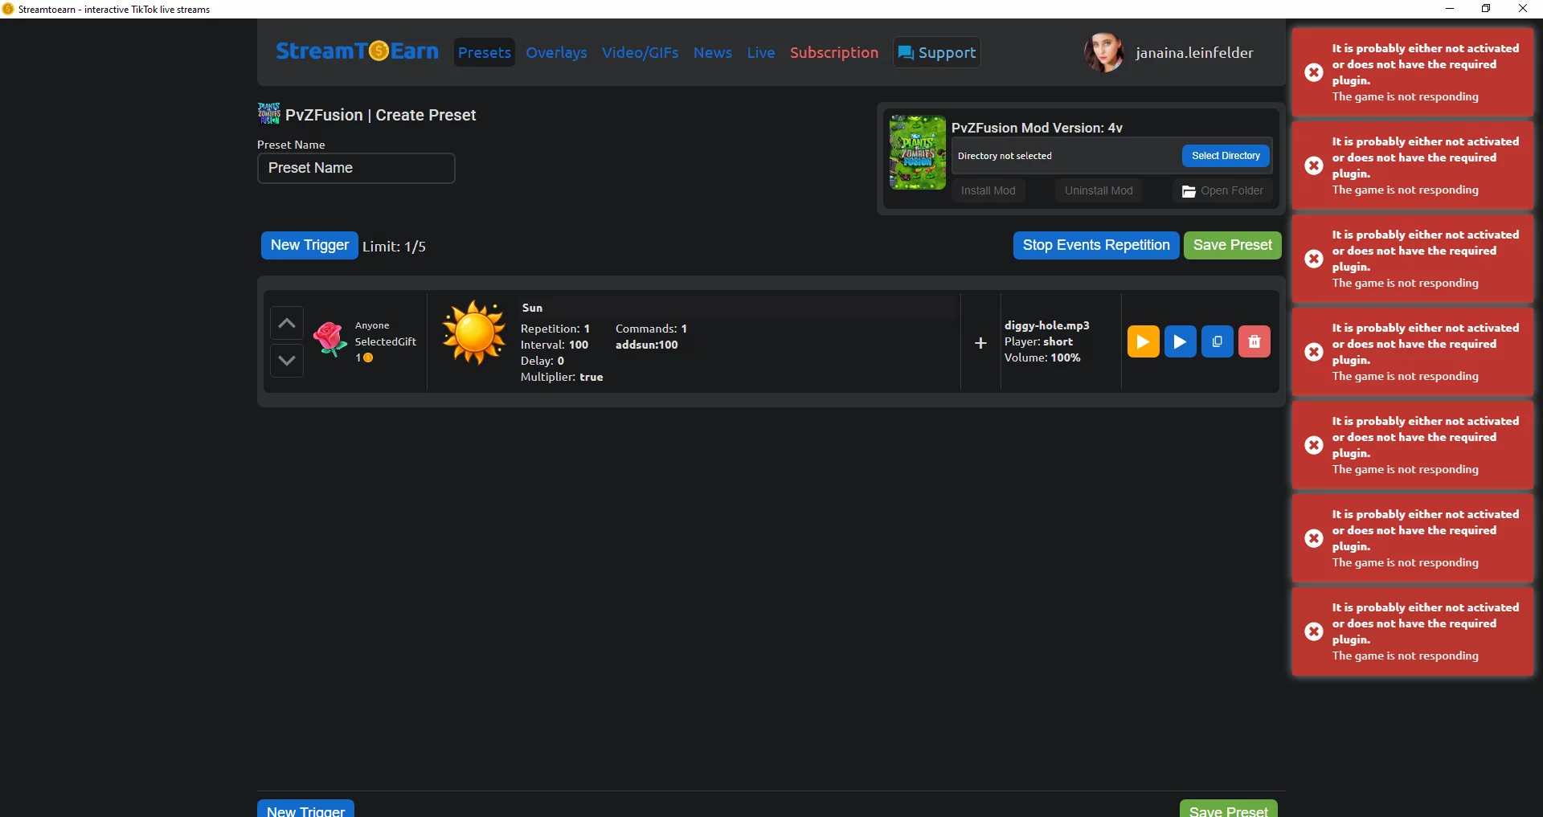Click the janaina.leinfelder username
Screen dimensions: 1543x817
click(1193, 53)
